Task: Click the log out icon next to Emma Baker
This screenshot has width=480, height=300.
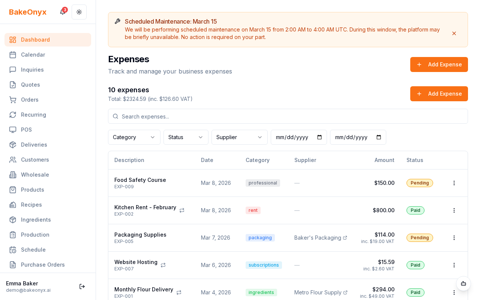Action: pyautogui.click(x=82, y=286)
